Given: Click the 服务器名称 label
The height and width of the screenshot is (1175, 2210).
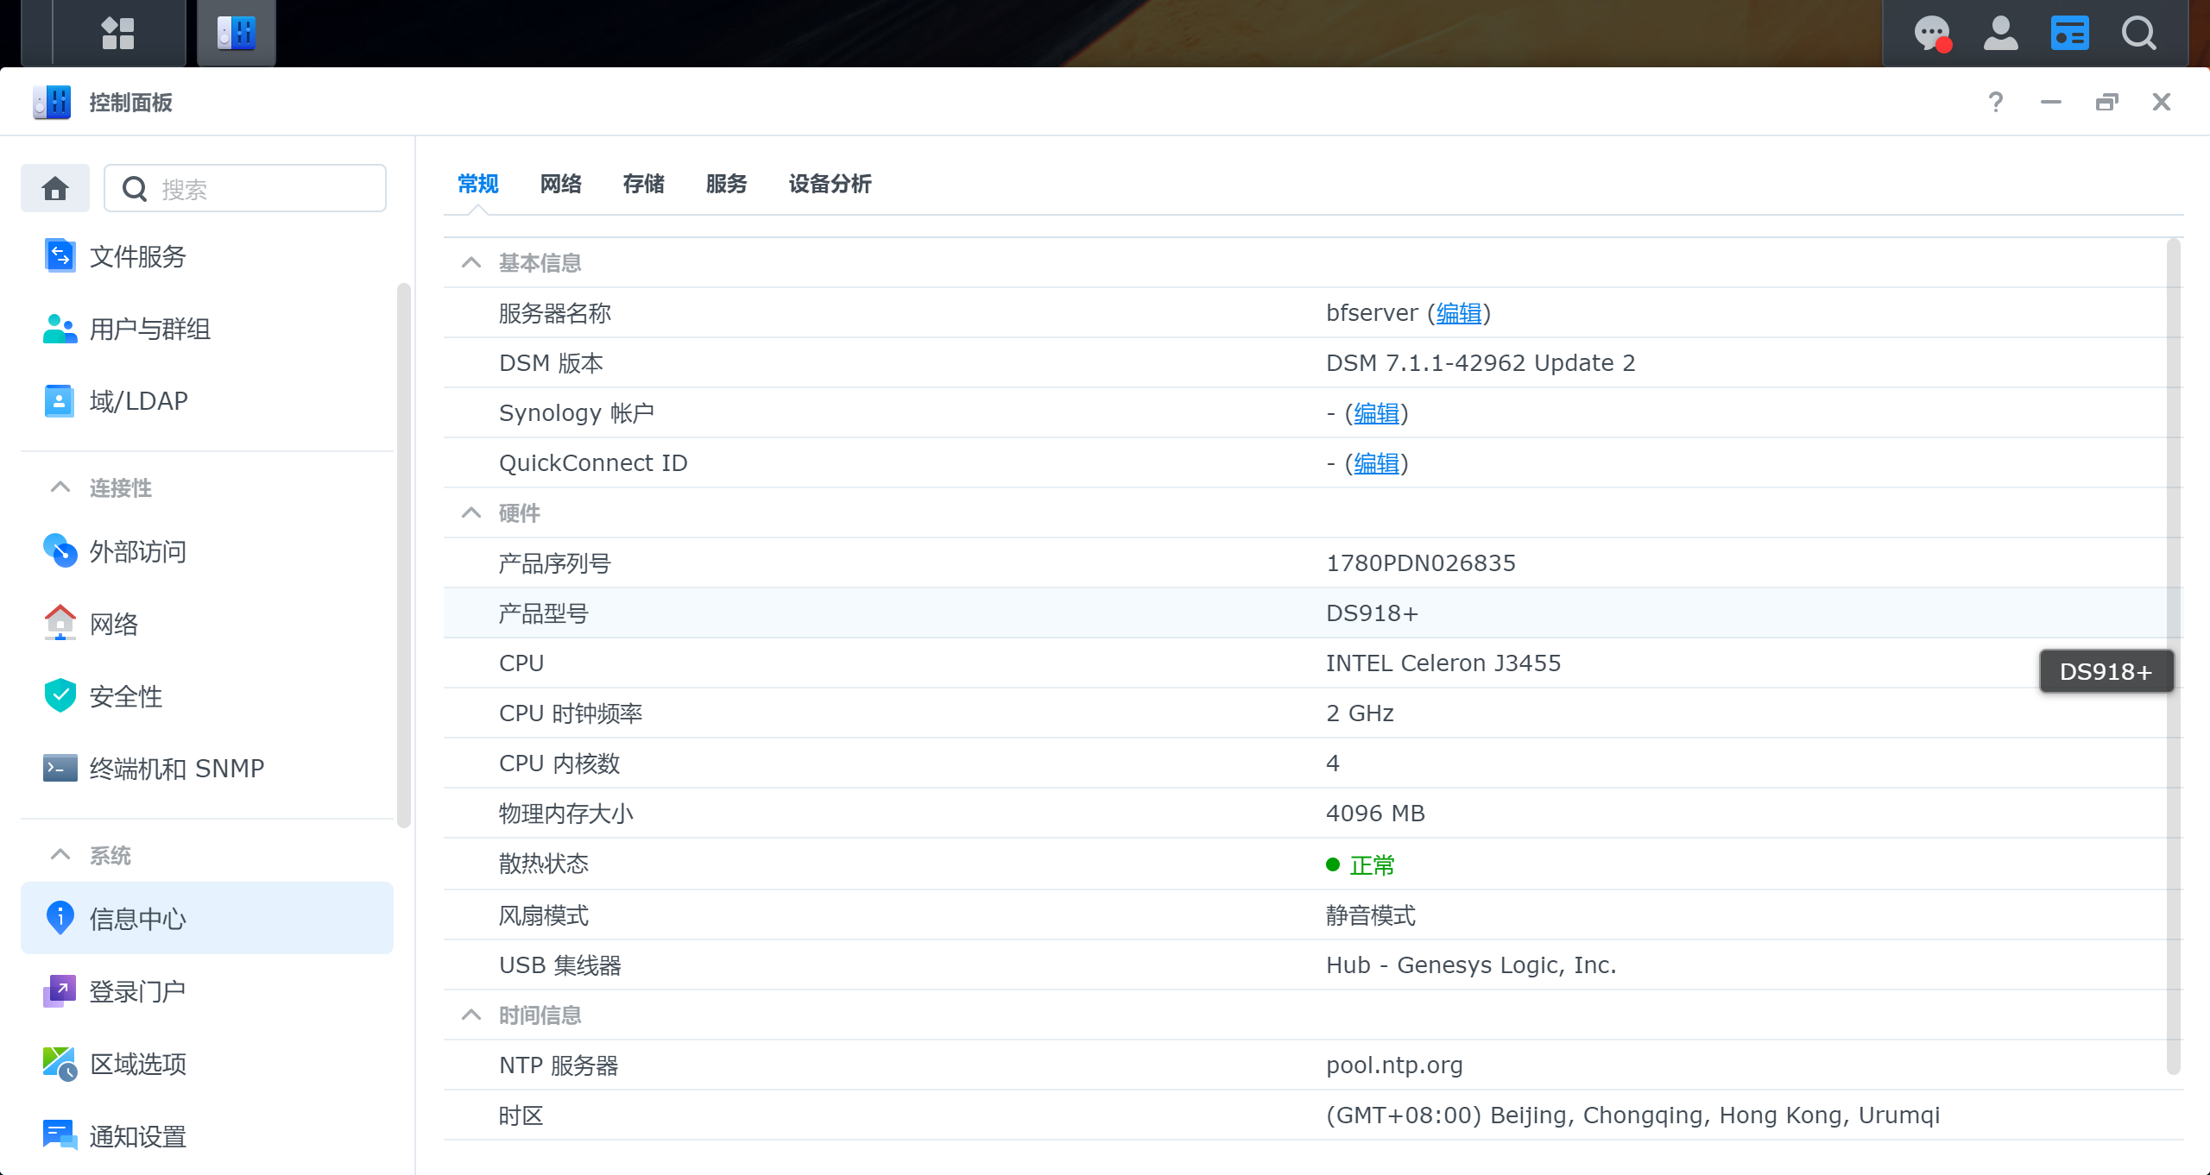Looking at the screenshot, I should coord(555,313).
